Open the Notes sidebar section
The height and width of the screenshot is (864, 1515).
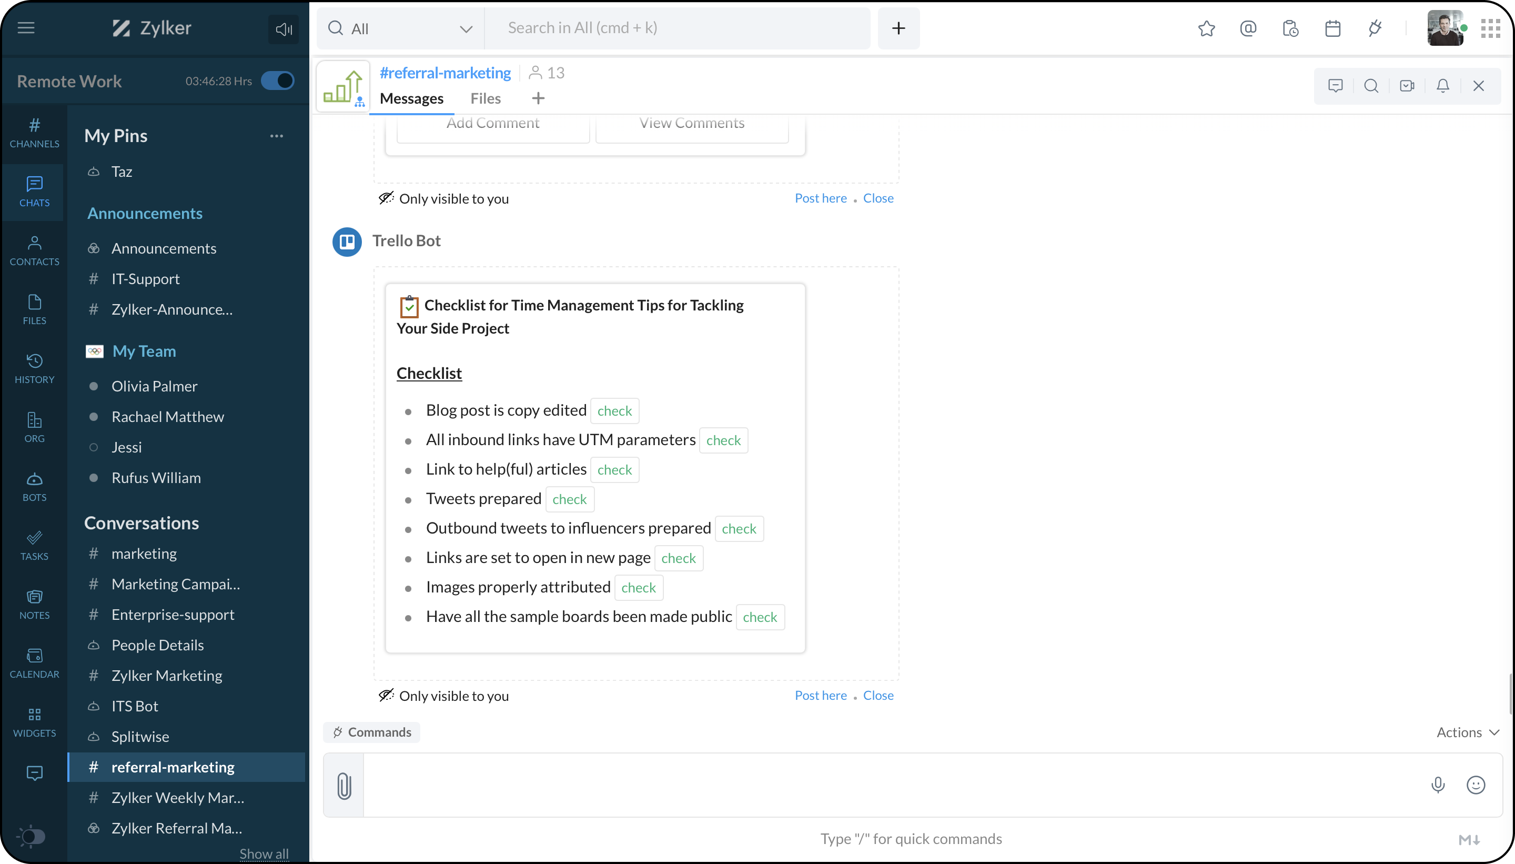[x=34, y=604]
